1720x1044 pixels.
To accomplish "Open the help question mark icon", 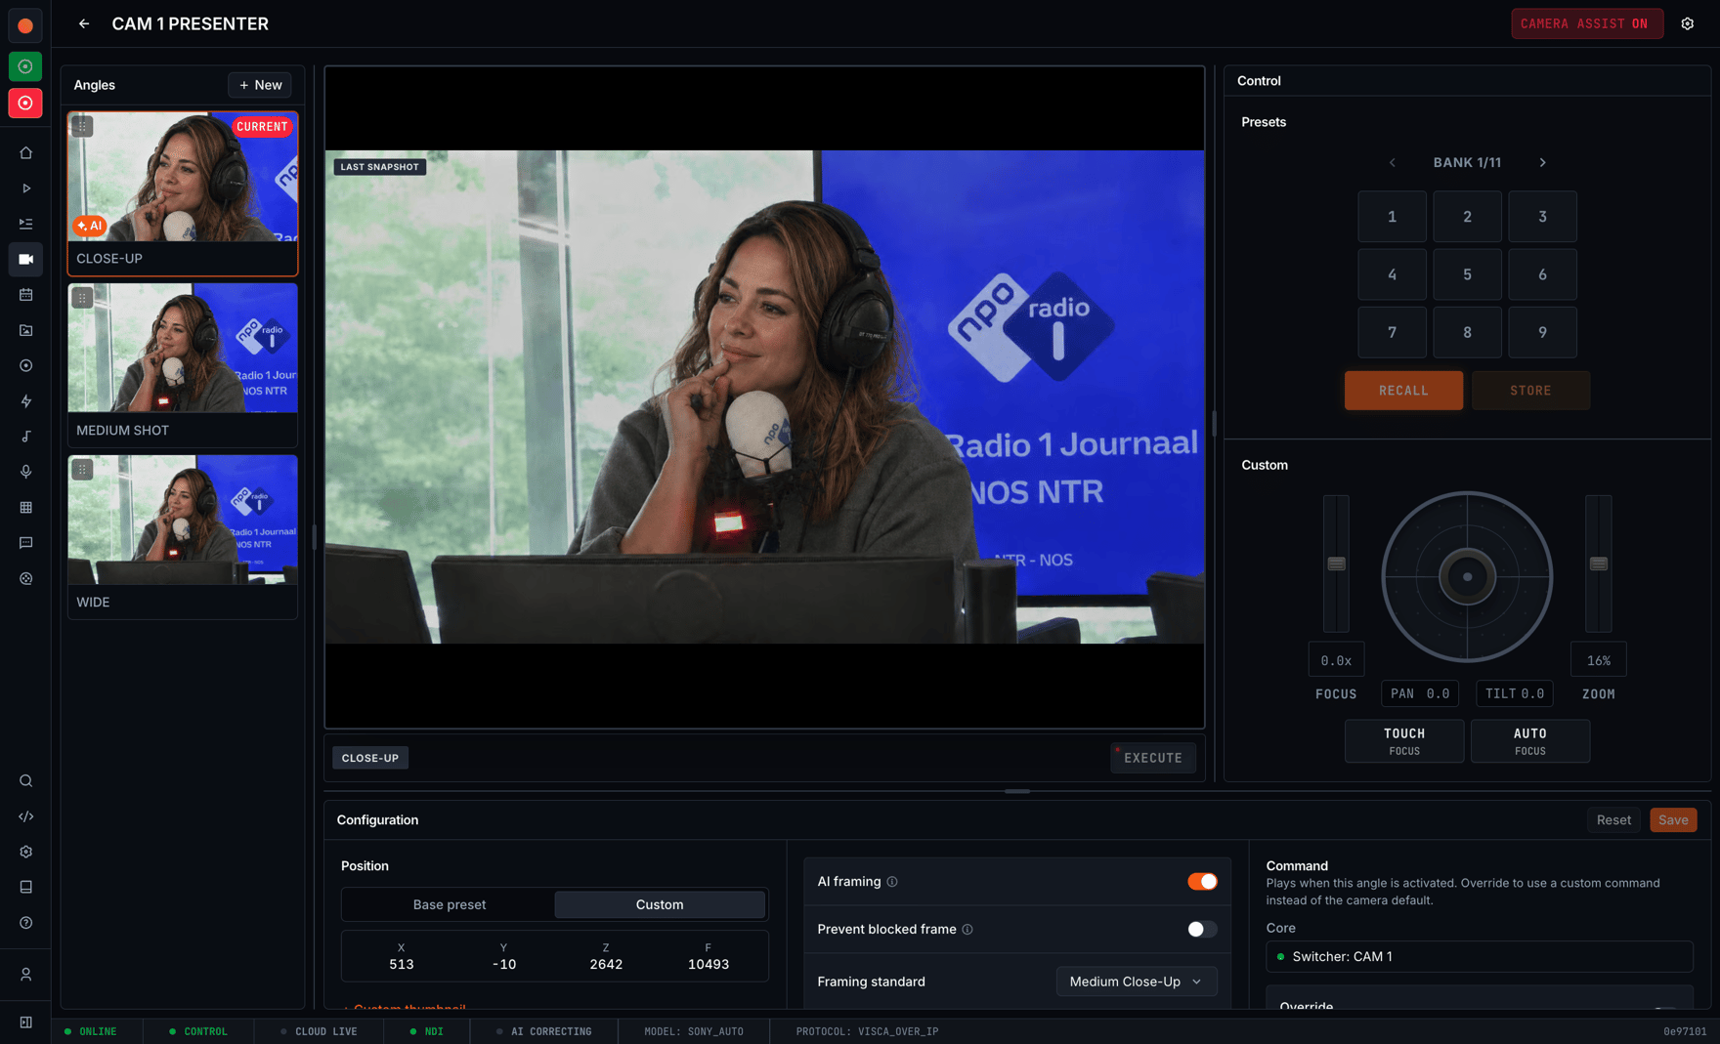I will tap(26, 923).
